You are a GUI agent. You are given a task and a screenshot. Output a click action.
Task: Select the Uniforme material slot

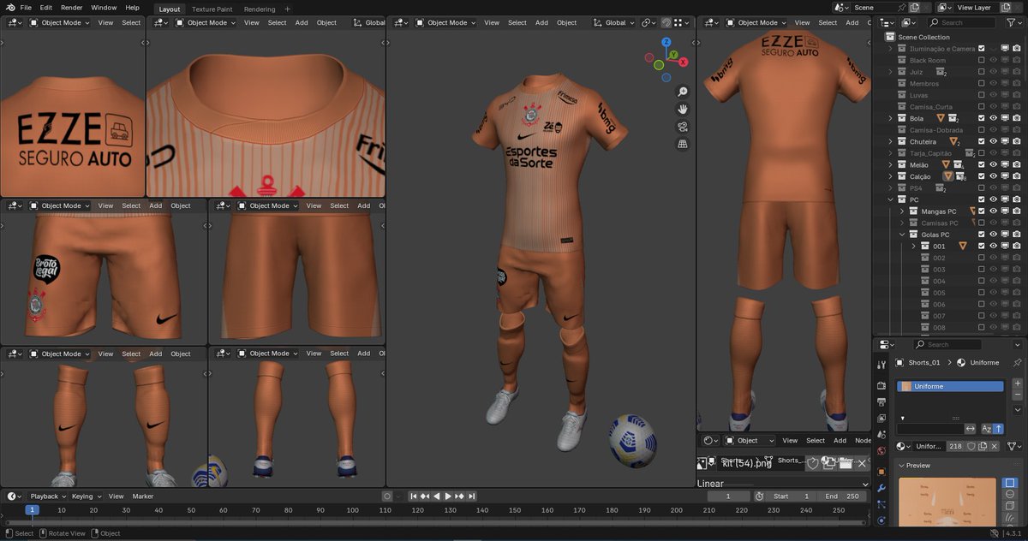click(x=950, y=387)
